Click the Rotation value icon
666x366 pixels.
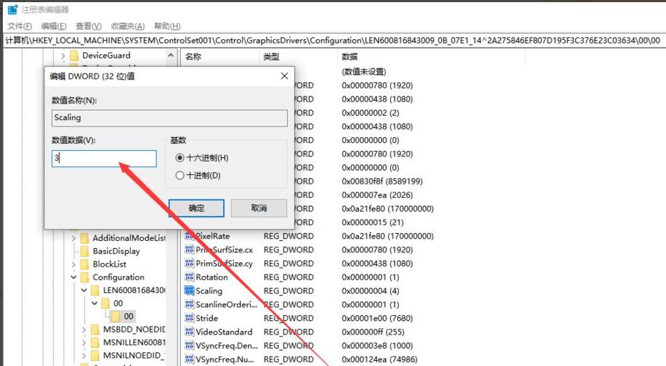point(189,277)
